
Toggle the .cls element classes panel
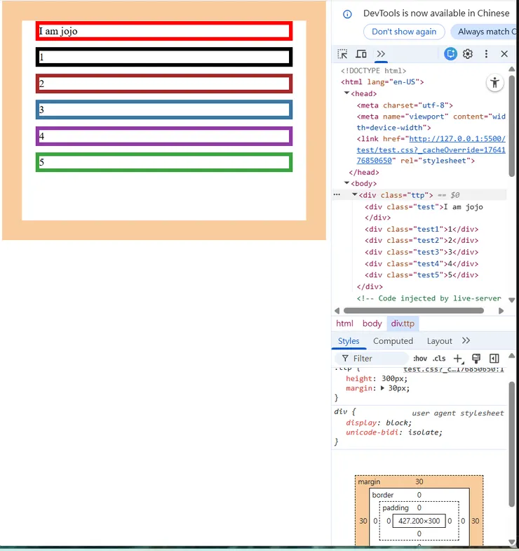coord(440,359)
